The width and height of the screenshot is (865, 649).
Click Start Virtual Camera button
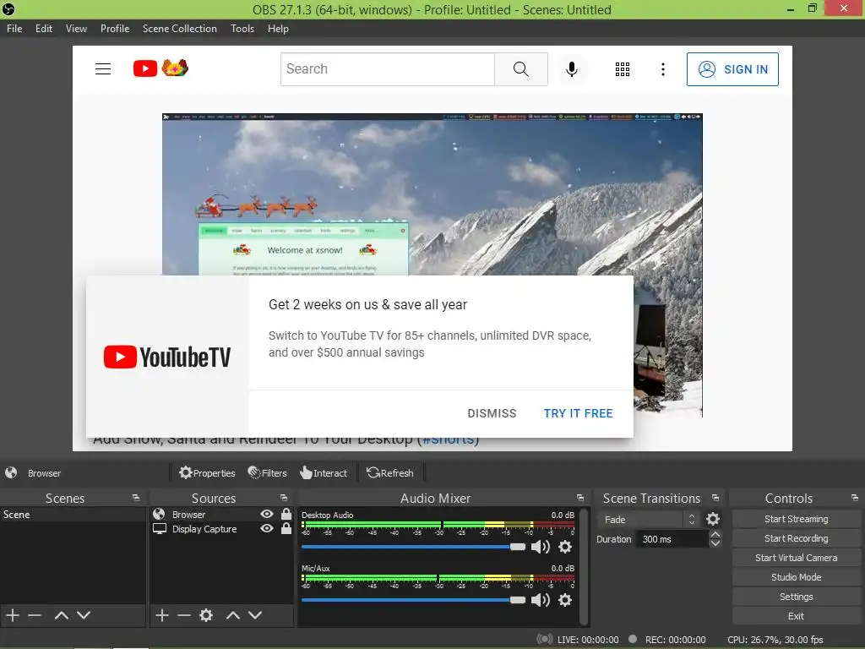tap(796, 558)
